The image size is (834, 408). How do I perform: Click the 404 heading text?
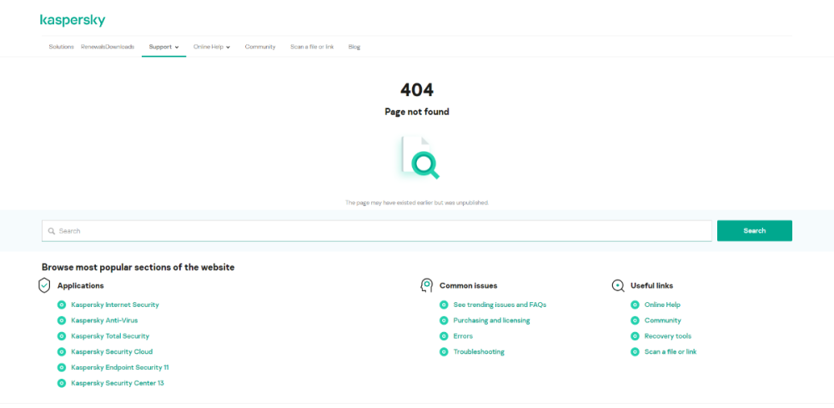[x=417, y=90]
